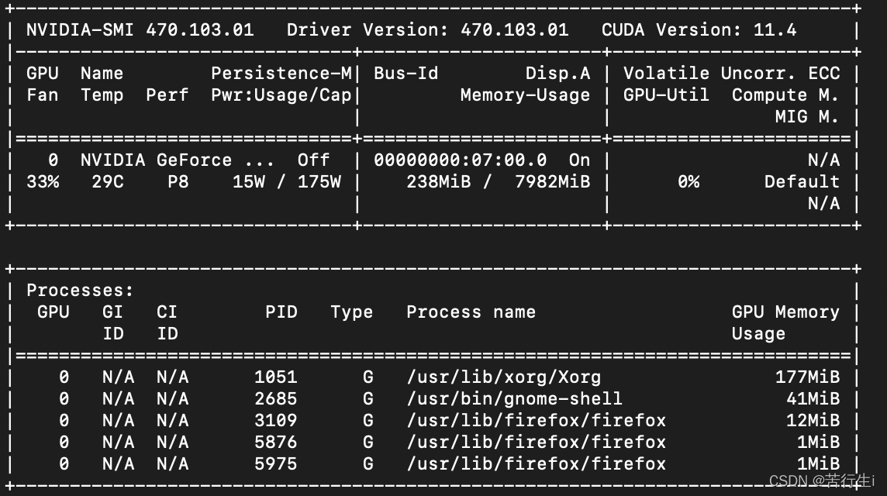Screen dimensions: 887x496
Task: Click the NVIDIA-SMI 470.103.01 header text
Action: tap(140, 29)
